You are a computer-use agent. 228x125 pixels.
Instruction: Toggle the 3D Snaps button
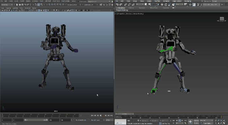point(198,5)
